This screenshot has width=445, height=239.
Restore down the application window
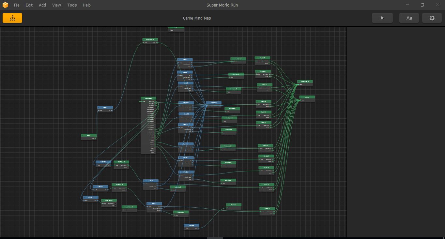coord(422,5)
